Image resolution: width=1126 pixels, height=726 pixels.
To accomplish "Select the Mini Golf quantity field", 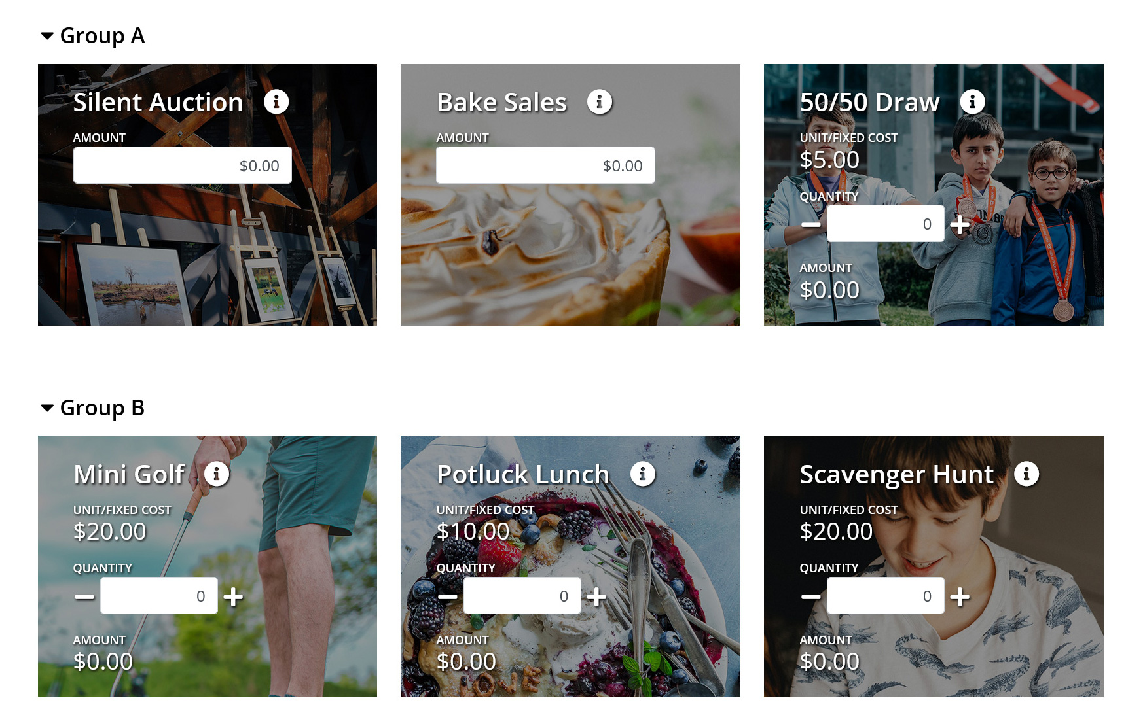I will coord(159,596).
